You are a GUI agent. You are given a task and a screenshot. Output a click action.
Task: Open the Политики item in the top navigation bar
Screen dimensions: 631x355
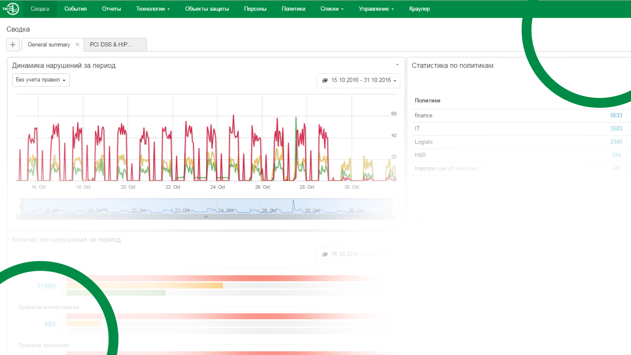tap(293, 9)
